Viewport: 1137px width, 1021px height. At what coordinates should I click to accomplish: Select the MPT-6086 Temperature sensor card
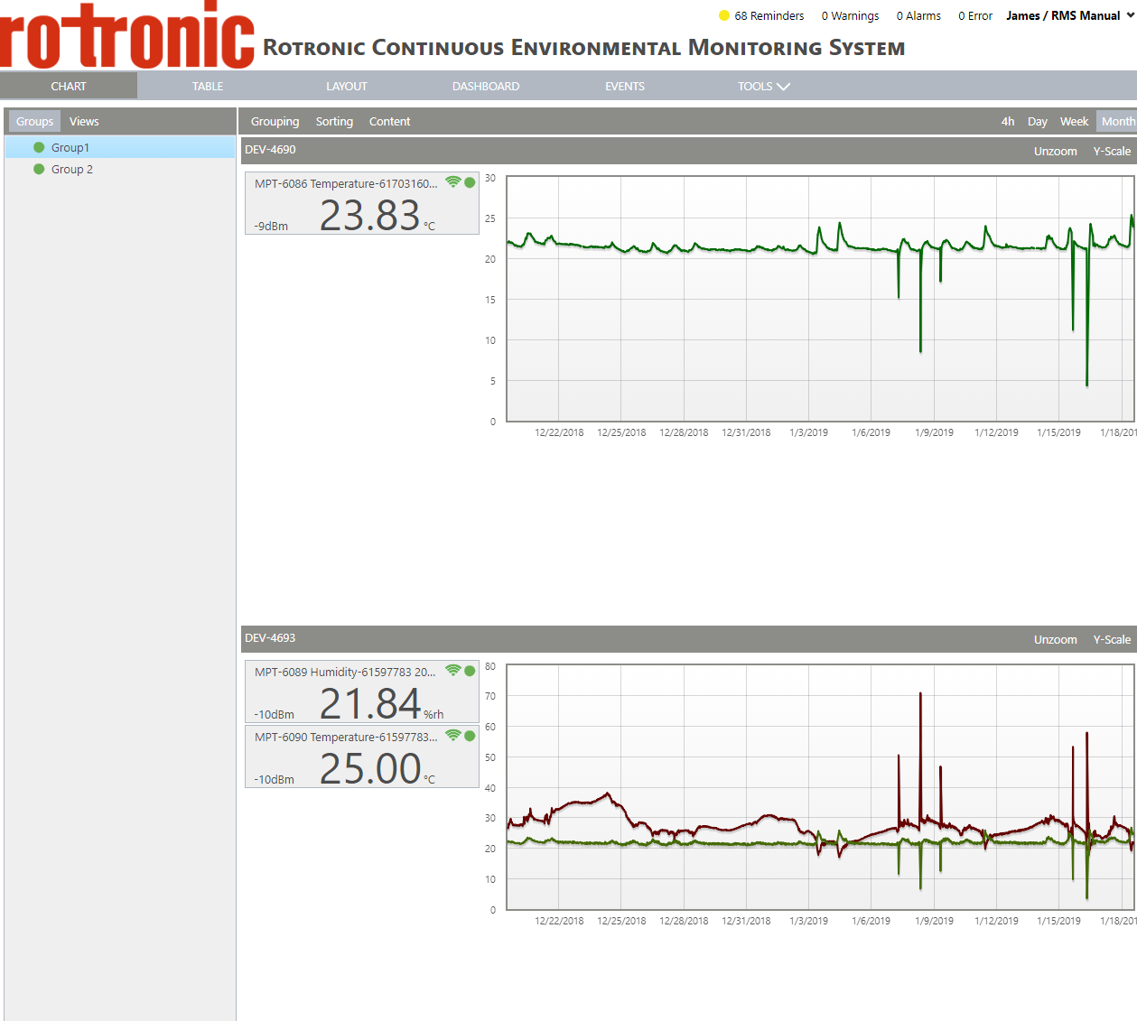click(x=362, y=204)
